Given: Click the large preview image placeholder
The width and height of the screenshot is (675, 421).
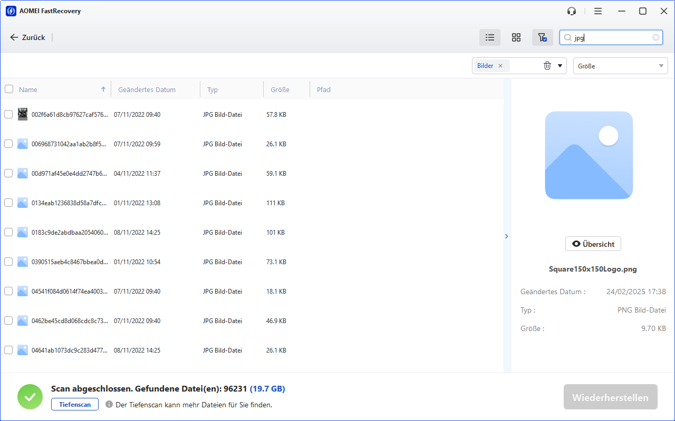Looking at the screenshot, I should 589,155.
